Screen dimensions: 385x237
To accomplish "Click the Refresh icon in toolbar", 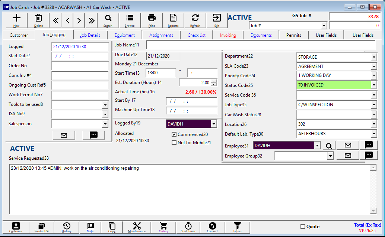I will point(195,20).
